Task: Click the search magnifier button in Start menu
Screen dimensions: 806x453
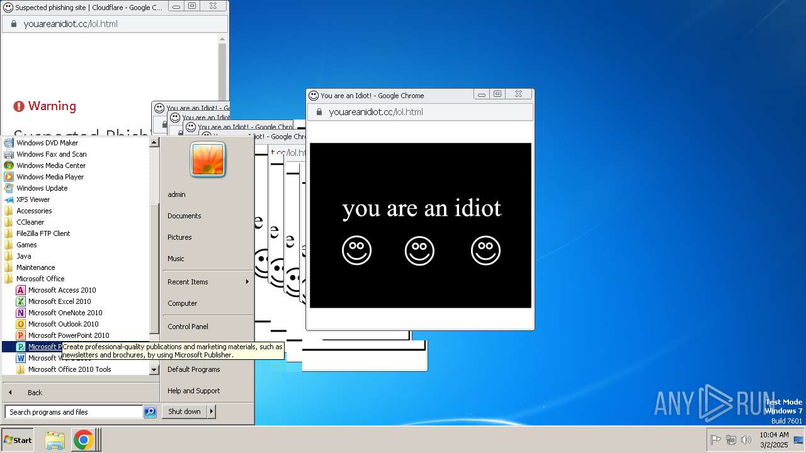Action: pos(150,412)
